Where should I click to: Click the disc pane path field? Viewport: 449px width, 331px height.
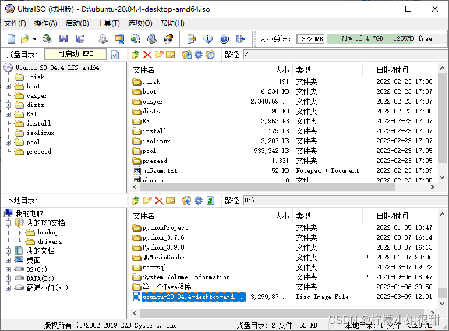pyautogui.click(x=345, y=54)
